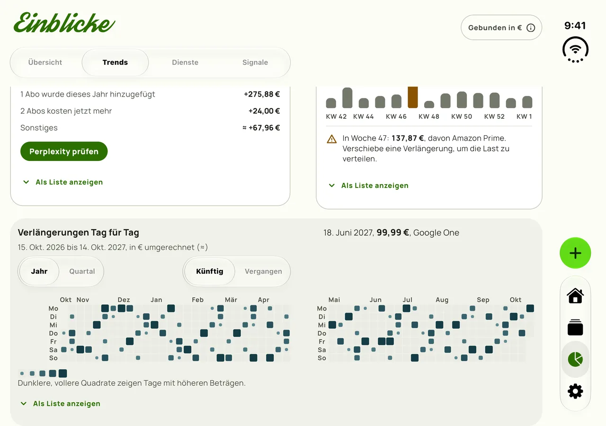Viewport: 606px width, 426px height.
Task: Open the Übersicht tab
Action: [45, 62]
